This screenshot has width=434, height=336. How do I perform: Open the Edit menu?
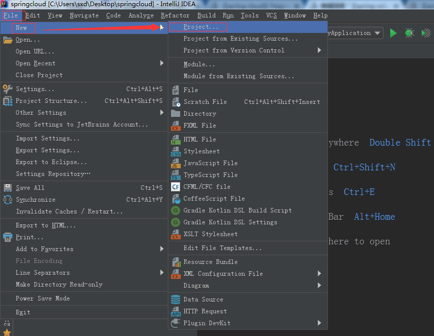[32, 15]
